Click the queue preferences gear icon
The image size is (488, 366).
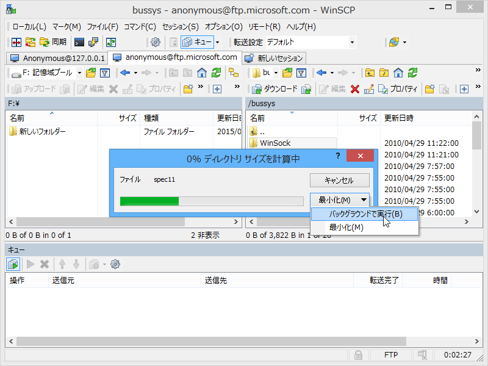[x=115, y=265]
